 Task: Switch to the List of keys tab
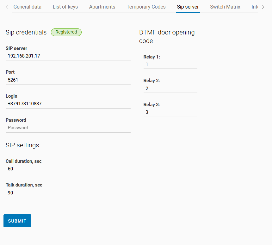pos(65,7)
